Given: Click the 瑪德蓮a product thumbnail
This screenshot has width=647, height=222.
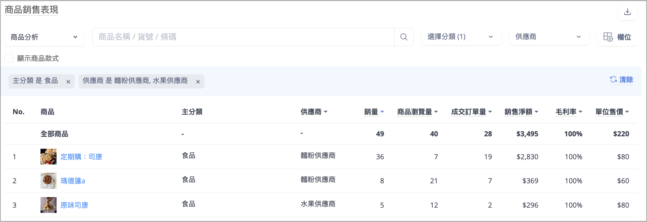Looking at the screenshot, I should 49,181.
